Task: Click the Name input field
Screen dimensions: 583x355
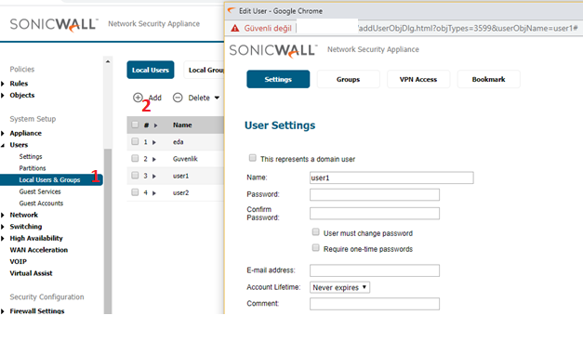Action: [x=391, y=177]
